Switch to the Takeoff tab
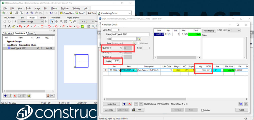This screenshot has width=254, height=120. [43, 17]
